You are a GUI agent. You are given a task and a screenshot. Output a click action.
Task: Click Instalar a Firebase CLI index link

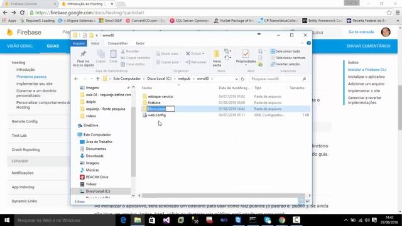[x=367, y=70]
